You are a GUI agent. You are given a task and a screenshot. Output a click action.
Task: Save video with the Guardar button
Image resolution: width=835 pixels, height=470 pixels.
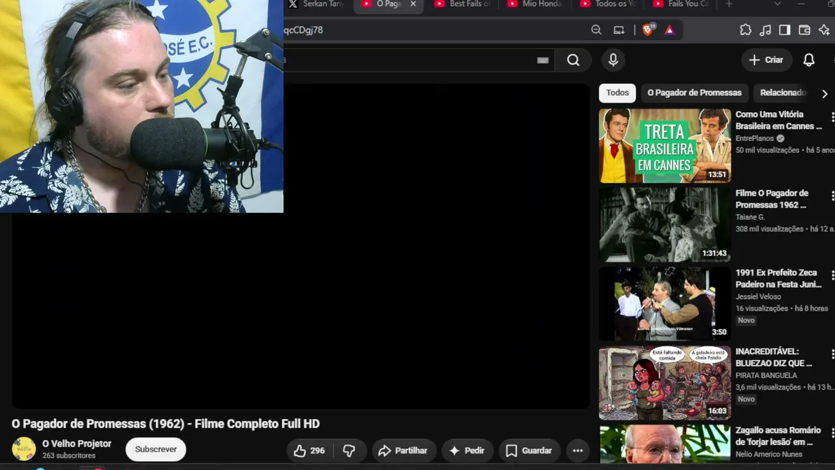(x=529, y=450)
